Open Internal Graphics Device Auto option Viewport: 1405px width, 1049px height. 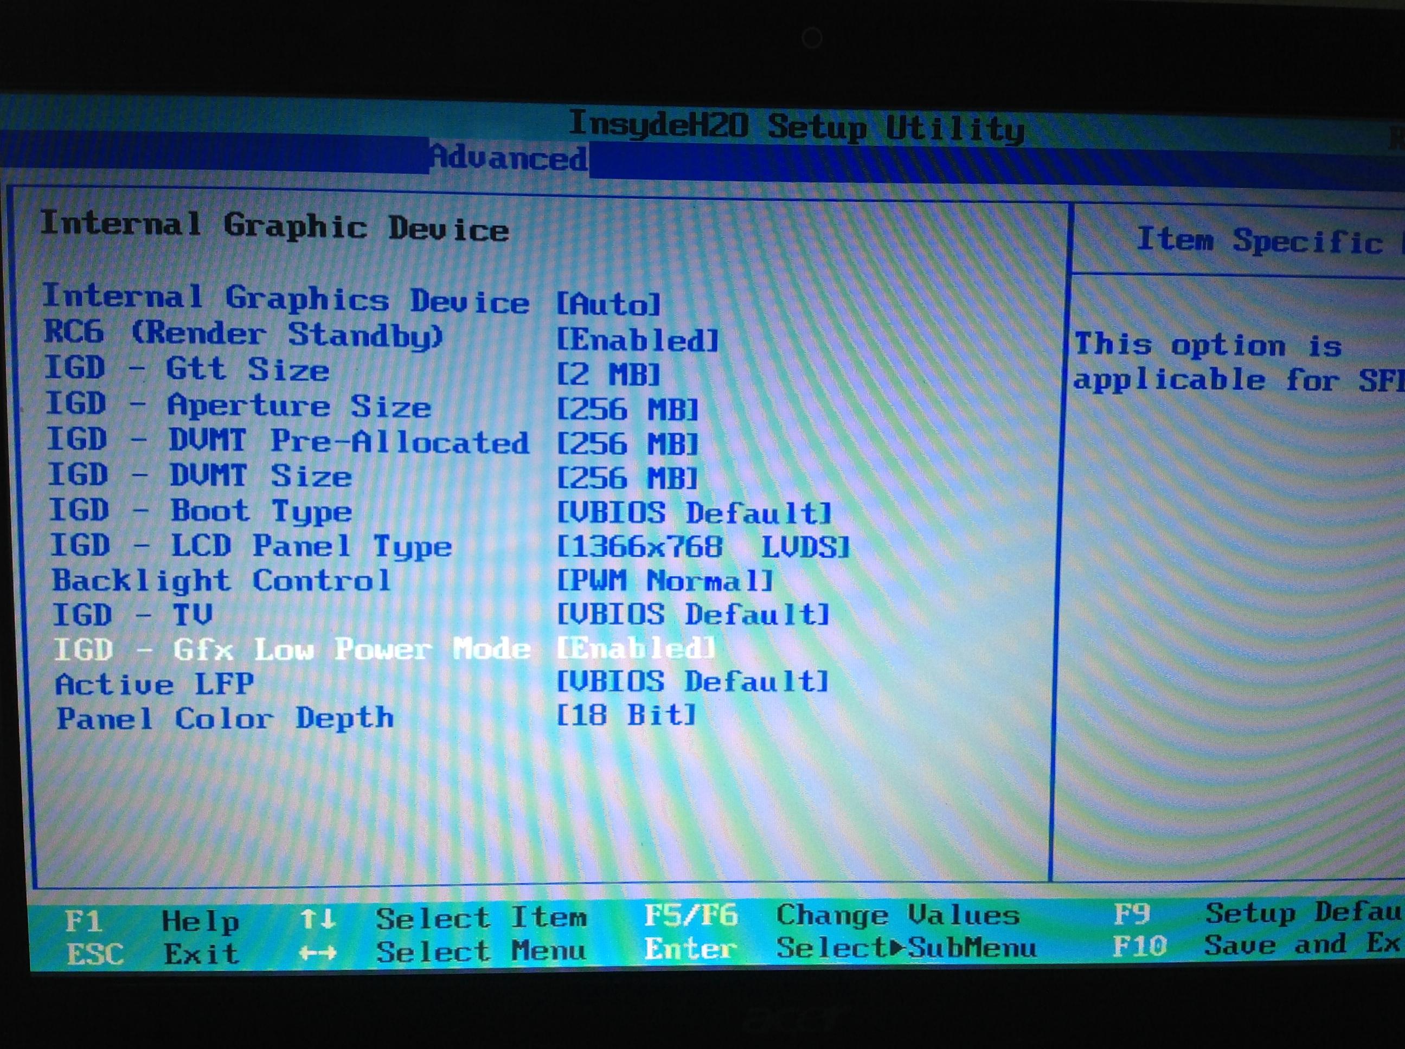608,304
